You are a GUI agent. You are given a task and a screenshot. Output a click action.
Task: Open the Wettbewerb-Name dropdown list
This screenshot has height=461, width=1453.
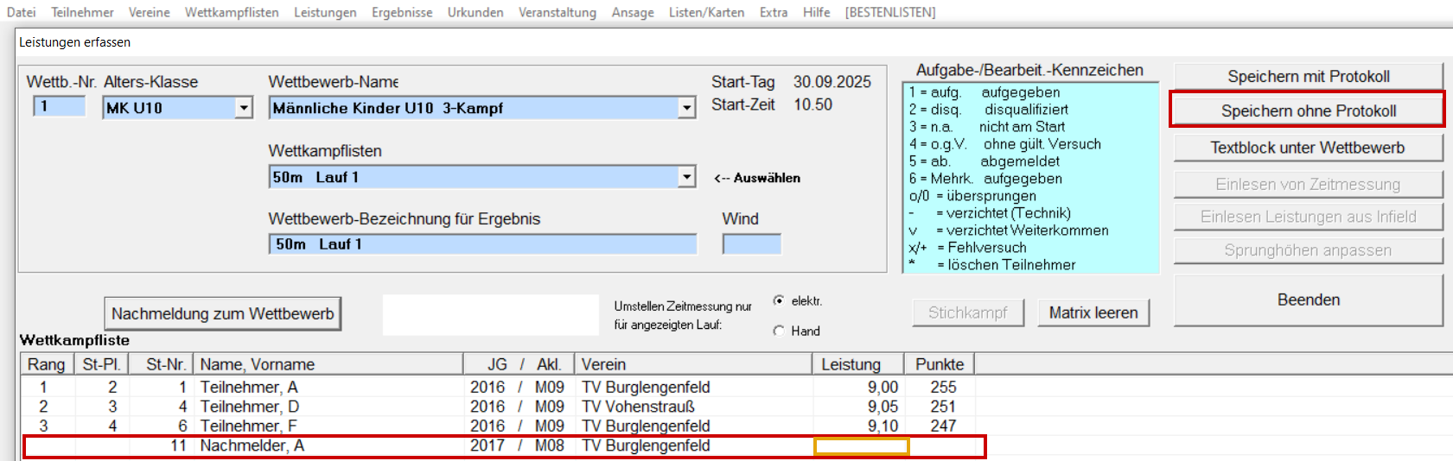(x=686, y=108)
